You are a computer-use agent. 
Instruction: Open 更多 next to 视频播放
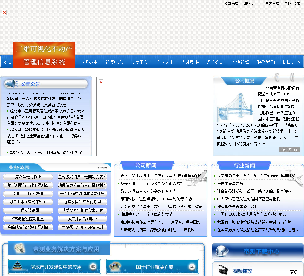coord(293,272)
